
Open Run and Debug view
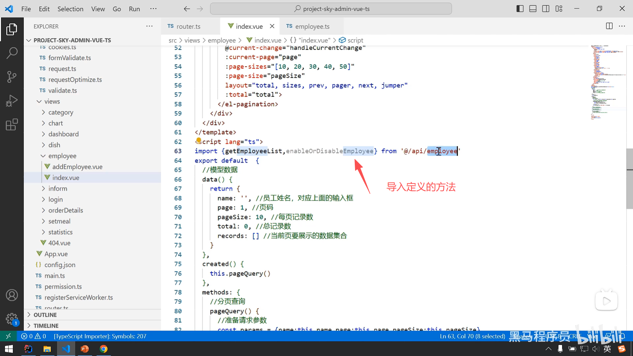[12, 101]
